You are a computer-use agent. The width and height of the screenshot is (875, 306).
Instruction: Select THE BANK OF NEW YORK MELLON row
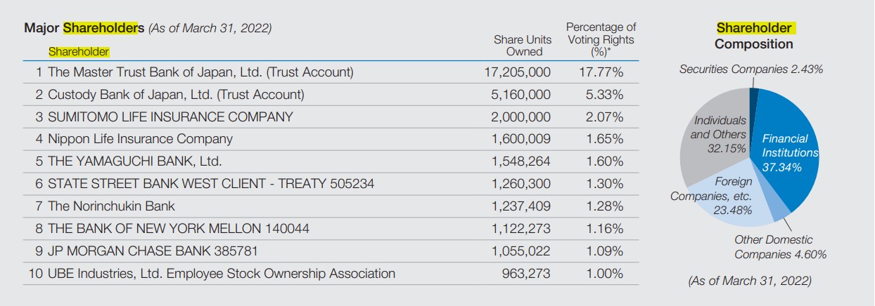click(179, 229)
